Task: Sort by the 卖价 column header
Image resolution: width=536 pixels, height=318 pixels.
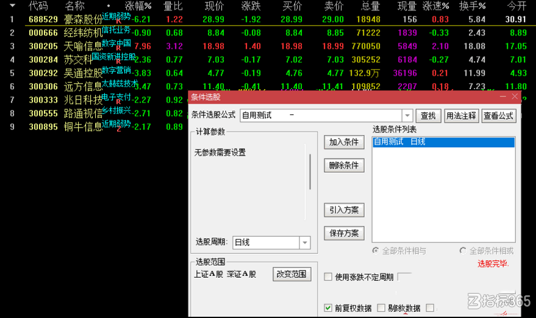Action: pyautogui.click(x=334, y=6)
